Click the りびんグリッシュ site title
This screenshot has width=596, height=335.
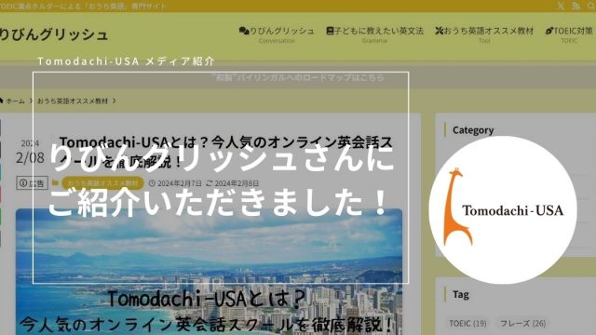(54, 34)
